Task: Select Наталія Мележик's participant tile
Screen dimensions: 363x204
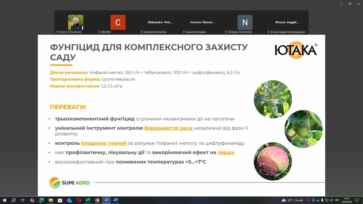Action: pos(203,22)
